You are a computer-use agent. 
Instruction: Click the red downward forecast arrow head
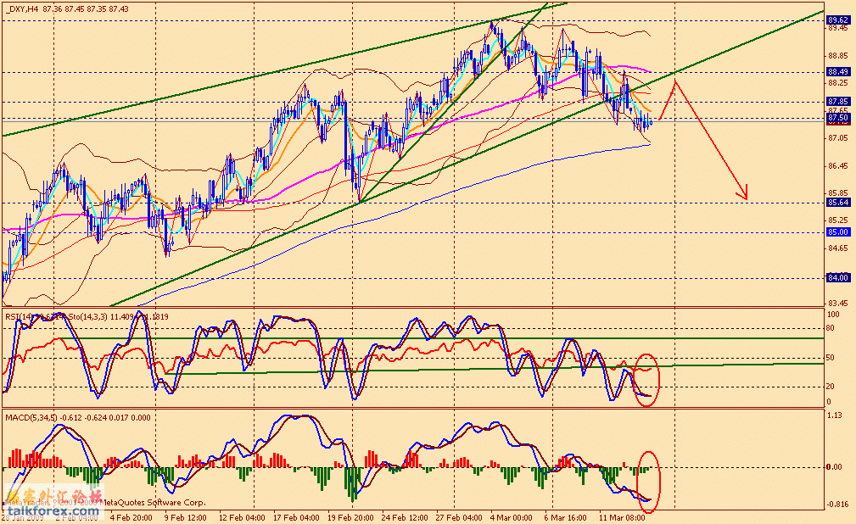pos(745,196)
